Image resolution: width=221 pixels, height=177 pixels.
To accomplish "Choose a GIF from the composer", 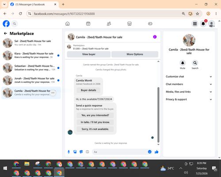I will 88,152.
